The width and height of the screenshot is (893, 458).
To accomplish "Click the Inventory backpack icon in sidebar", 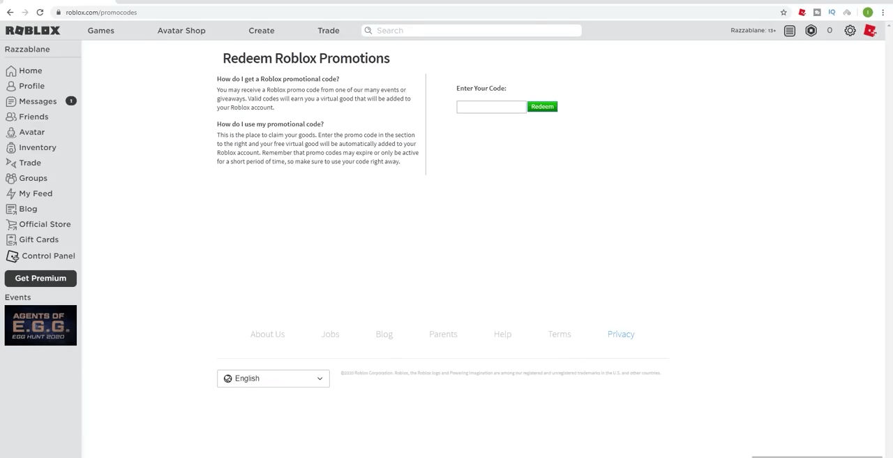I will point(10,147).
